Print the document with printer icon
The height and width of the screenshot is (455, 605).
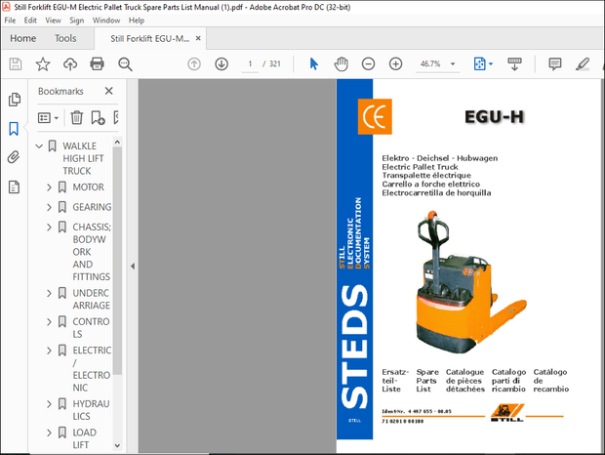point(97,64)
